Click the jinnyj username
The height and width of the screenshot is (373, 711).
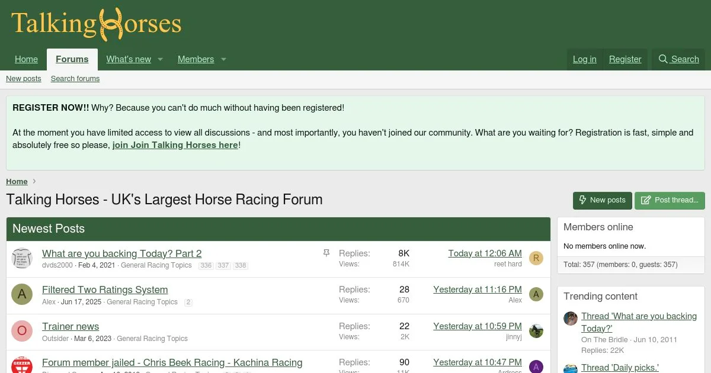click(514, 337)
